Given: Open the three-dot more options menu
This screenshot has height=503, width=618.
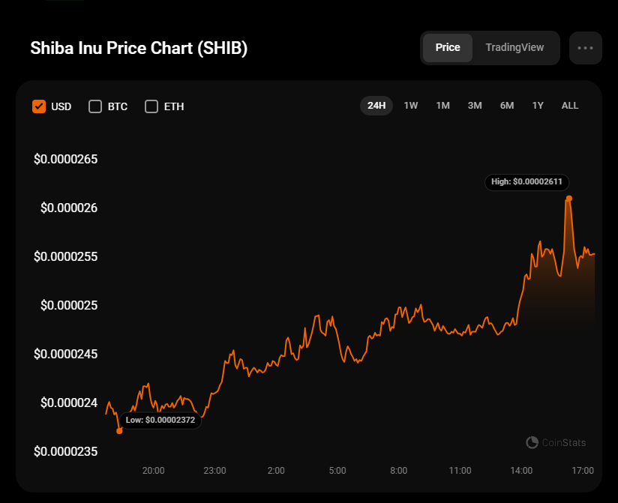Looking at the screenshot, I should pyautogui.click(x=585, y=48).
